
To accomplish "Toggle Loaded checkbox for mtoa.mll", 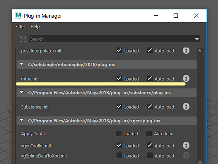I will coord(119,78).
